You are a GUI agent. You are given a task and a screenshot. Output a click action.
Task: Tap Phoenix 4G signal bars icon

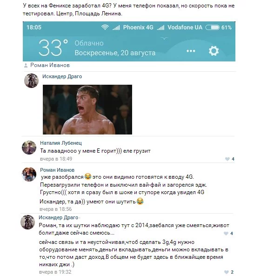[x=116, y=27]
